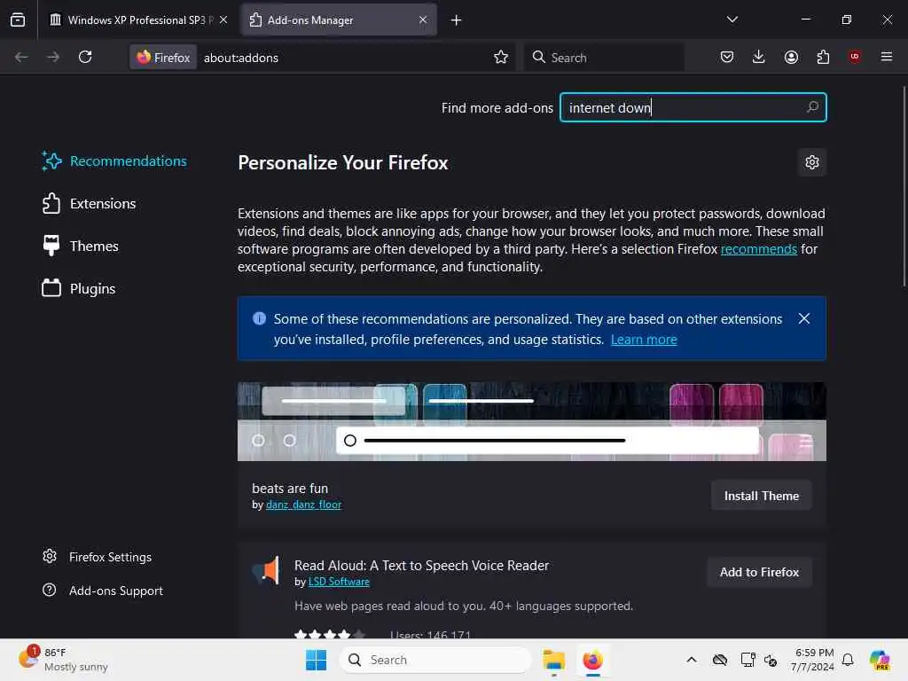This screenshot has width=908, height=681.
Task: Add Read Aloud extension to Firefox
Action: [x=759, y=572]
